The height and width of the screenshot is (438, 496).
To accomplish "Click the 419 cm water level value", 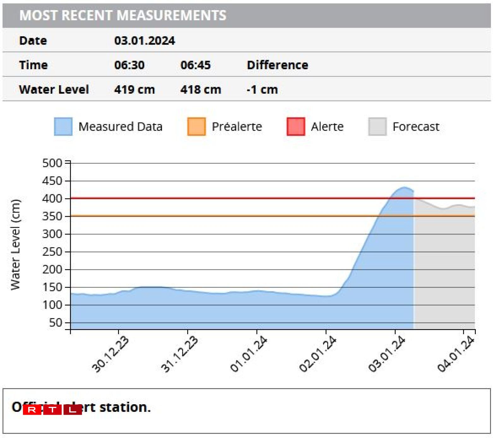I will (134, 90).
